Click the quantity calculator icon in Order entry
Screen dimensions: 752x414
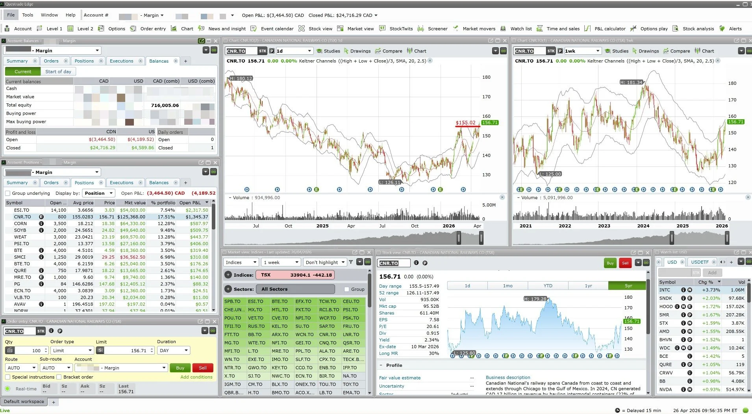[10, 350]
